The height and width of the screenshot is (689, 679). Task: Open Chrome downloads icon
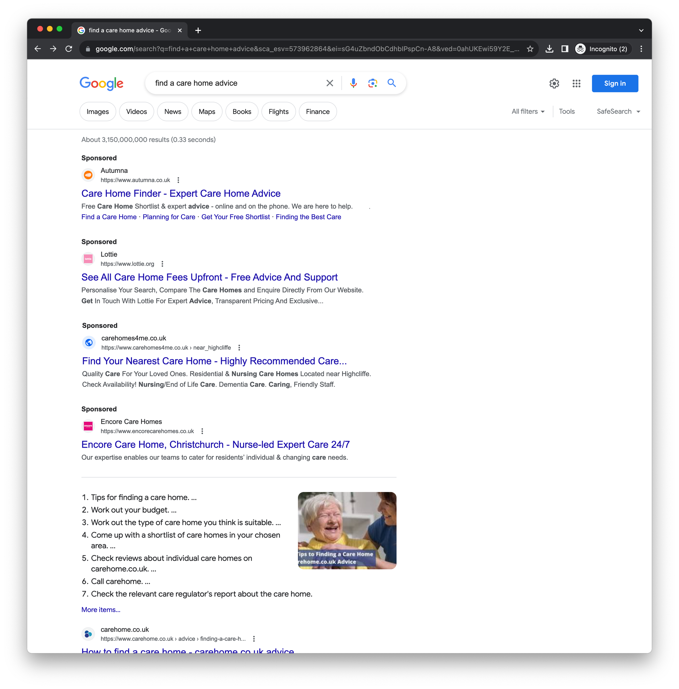pyautogui.click(x=549, y=49)
